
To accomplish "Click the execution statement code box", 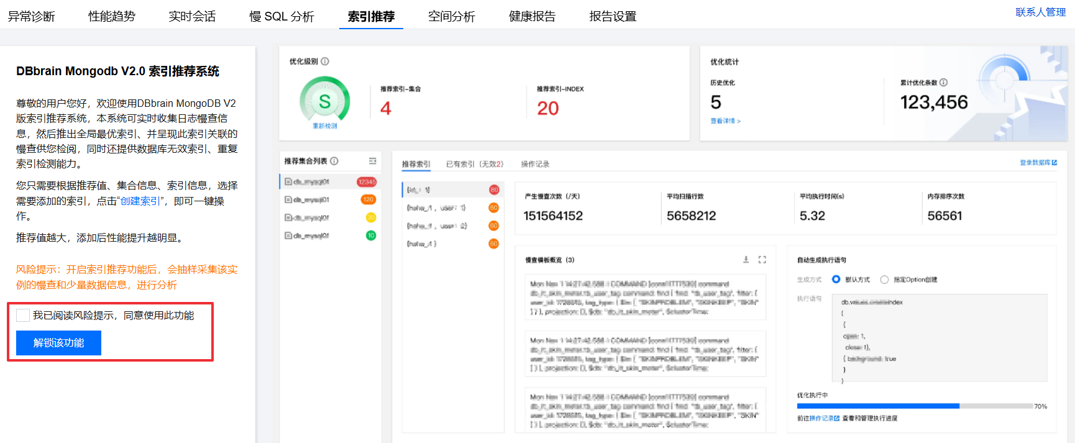I will click(939, 338).
